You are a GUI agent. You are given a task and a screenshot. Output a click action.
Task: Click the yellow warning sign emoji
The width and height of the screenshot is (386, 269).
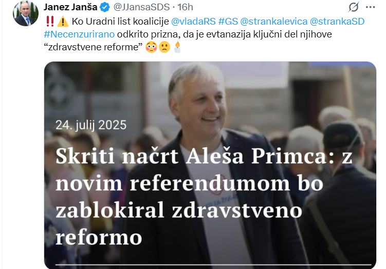pos(63,22)
